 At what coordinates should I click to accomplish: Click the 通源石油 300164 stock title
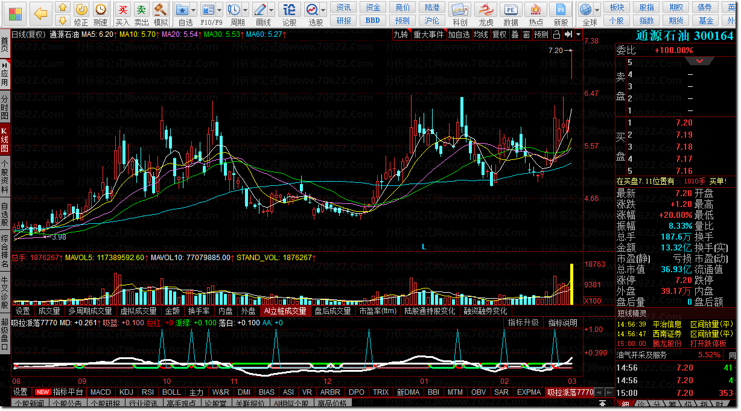[684, 36]
